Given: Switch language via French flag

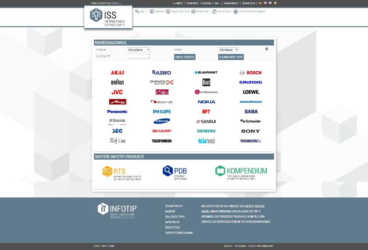Looking at the screenshot, I should [270, 3].
